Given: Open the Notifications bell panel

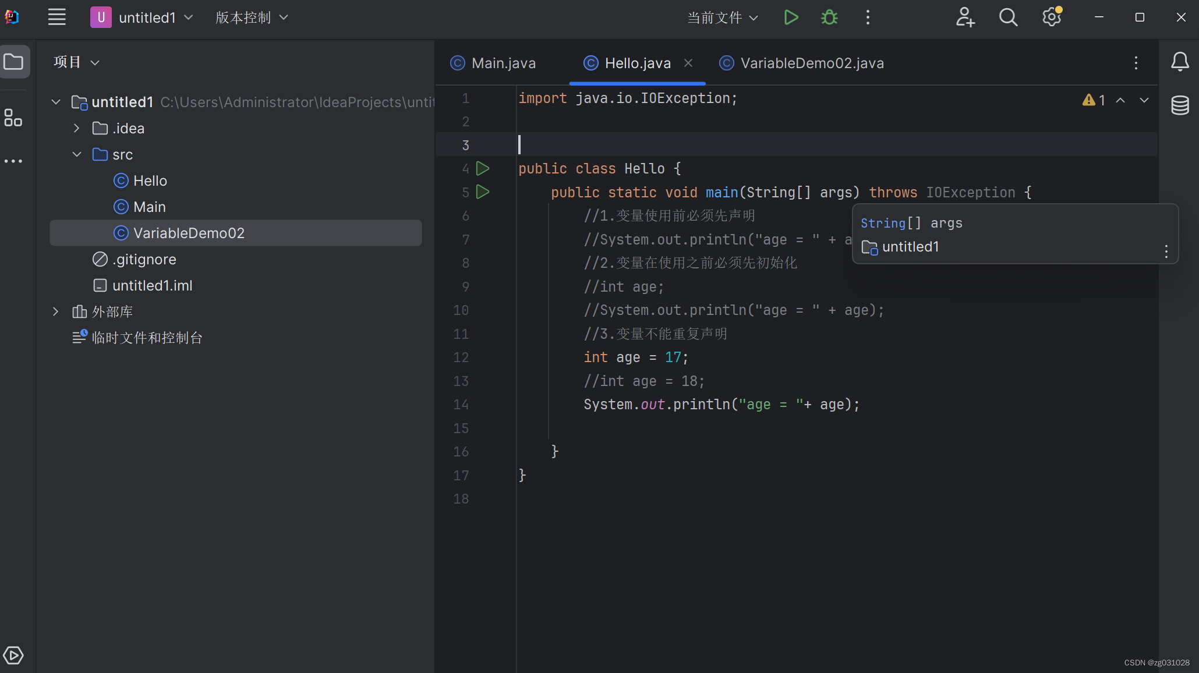Looking at the screenshot, I should (x=1180, y=62).
